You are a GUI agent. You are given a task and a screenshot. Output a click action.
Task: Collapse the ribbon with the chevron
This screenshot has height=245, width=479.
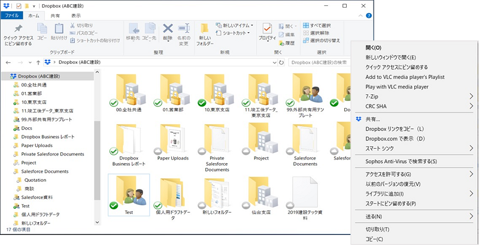pos(361,16)
